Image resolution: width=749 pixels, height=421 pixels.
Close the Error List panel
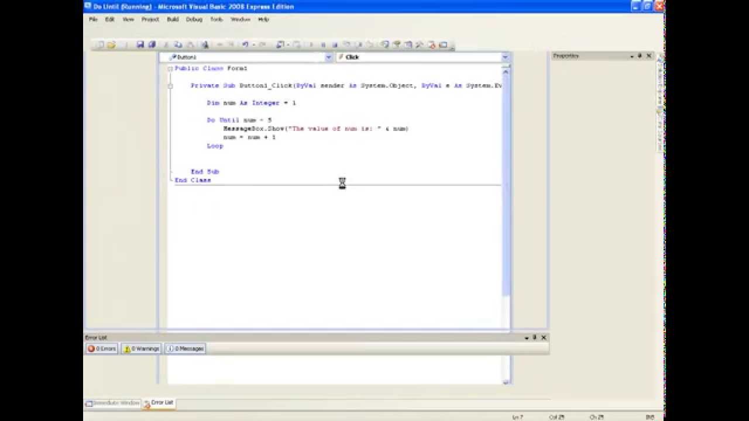pyautogui.click(x=544, y=337)
